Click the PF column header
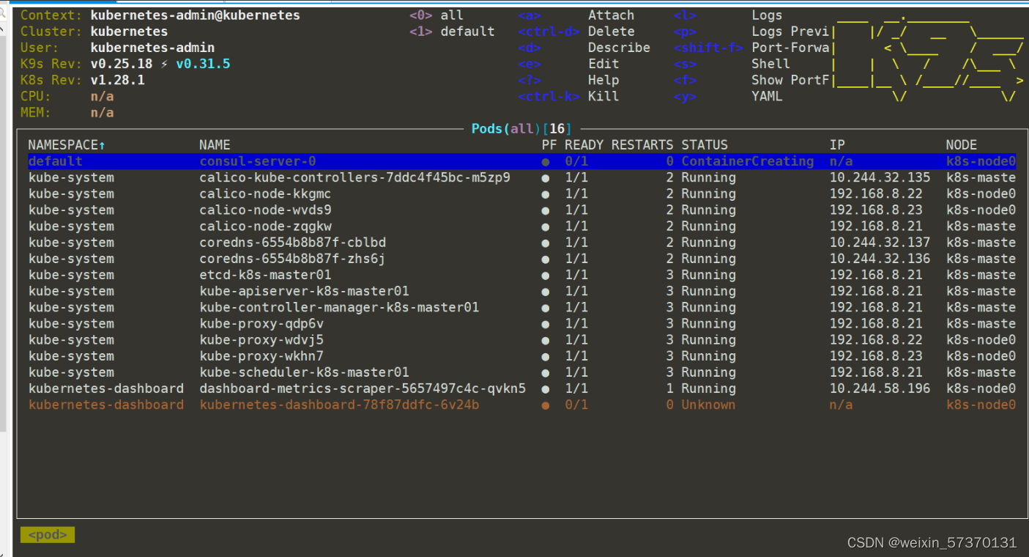 [549, 145]
